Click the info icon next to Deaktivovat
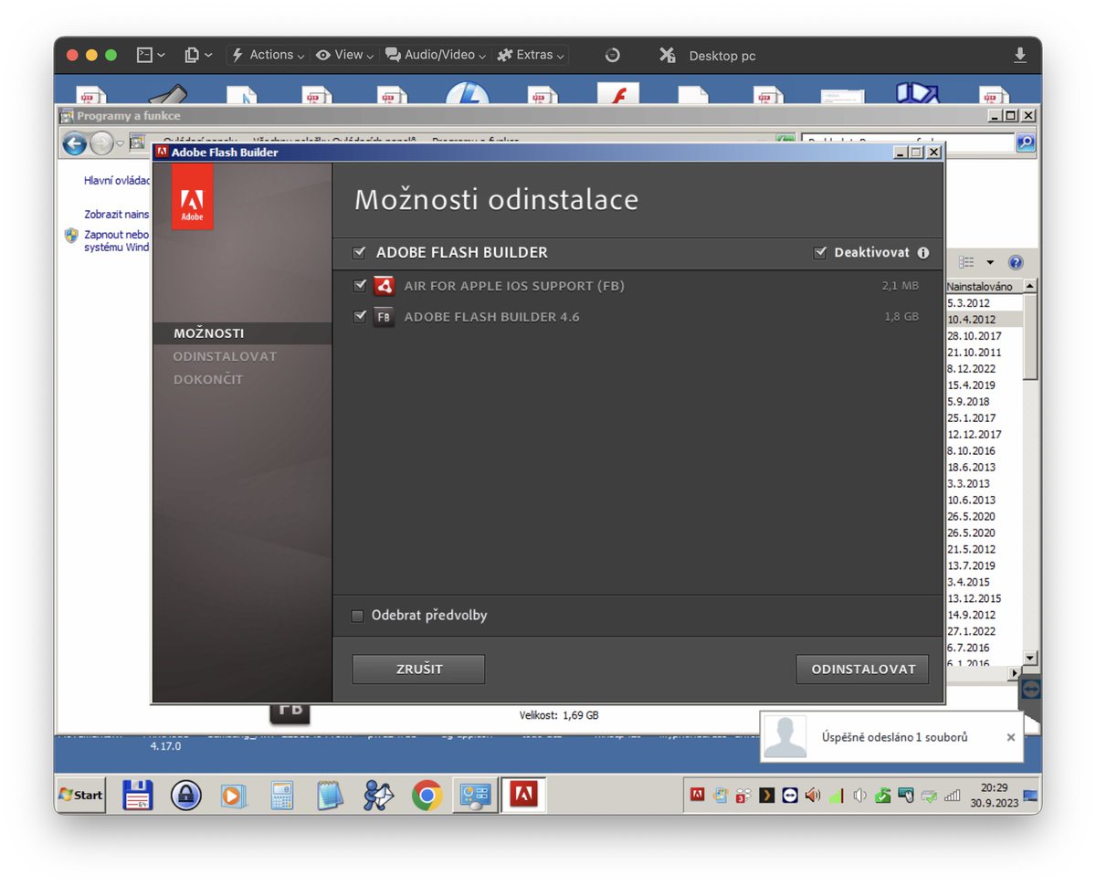Screen dimensions: 1096x886 [x=923, y=253]
